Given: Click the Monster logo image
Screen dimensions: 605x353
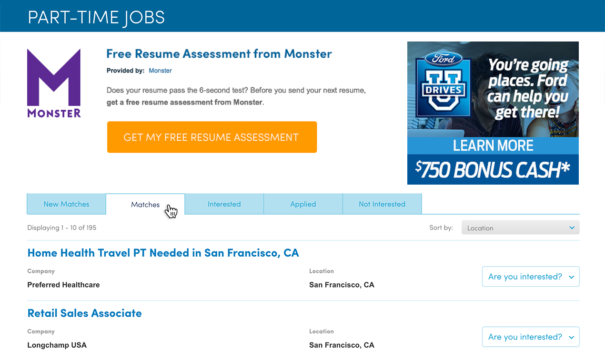Looking at the screenshot, I should click(54, 83).
